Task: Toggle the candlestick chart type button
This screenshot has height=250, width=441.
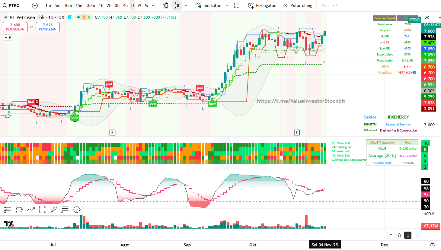Action: coord(177,5)
